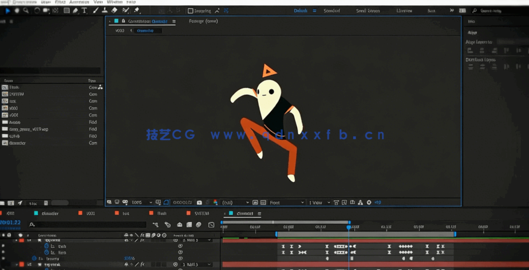
Task: Enable the Snapping checkbox
Action: coord(191,11)
